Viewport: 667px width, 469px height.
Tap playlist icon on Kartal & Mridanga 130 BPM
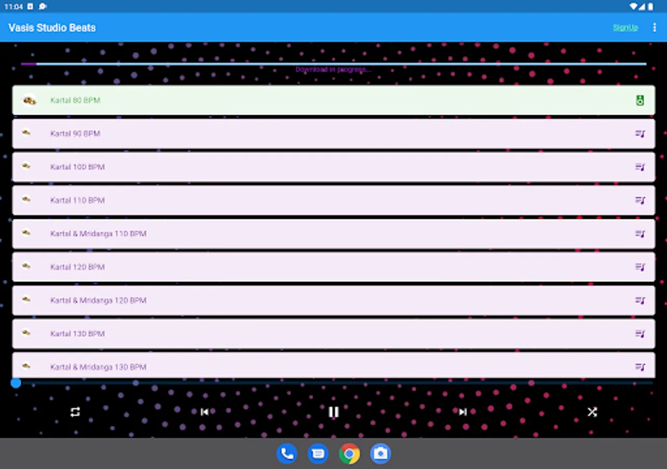click(x=640, y=367)
